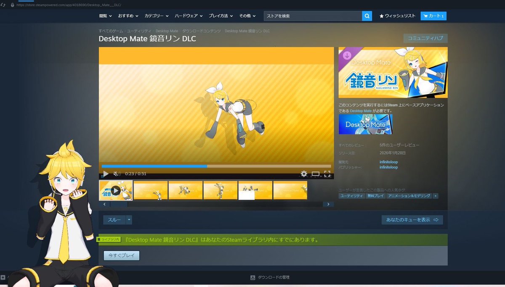Select the first video thumbnail with play icon
The width and height of the screenshot is (505, 287).
116,190
